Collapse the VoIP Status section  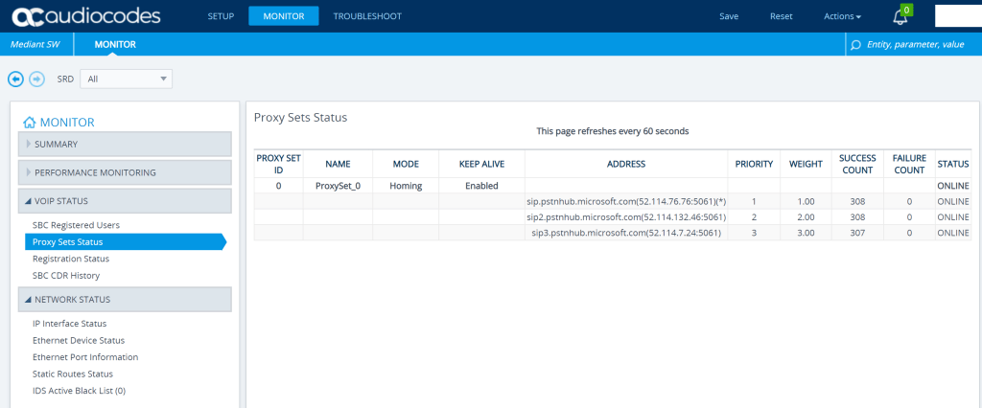coord(125,201)
